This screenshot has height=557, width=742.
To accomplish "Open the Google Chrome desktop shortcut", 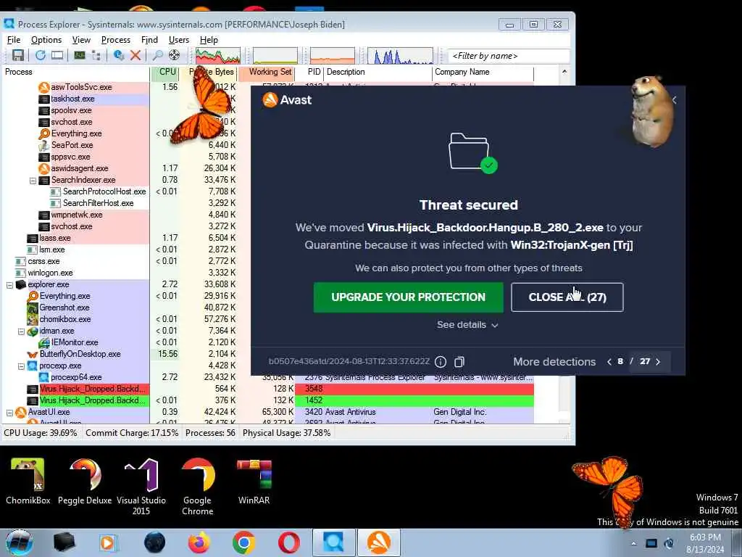I will click(x=197, y=487).
